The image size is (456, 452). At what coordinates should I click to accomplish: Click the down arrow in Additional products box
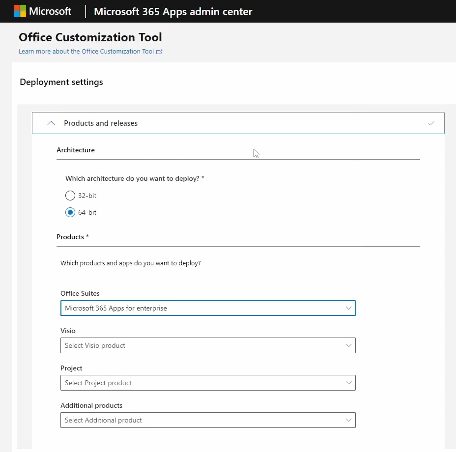(x=348, y=420)
